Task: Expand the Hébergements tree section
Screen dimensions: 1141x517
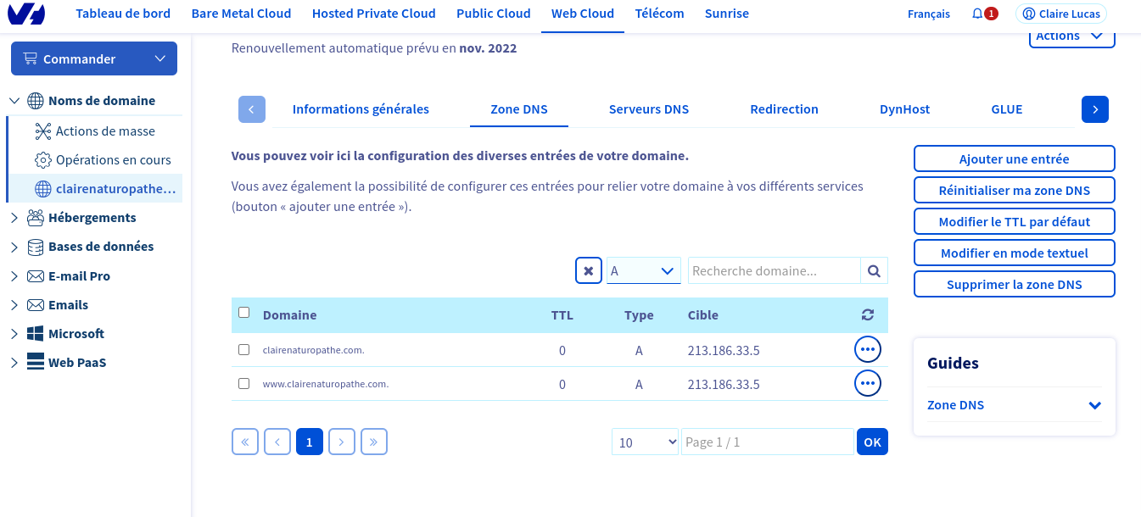Action: [14, 218]
